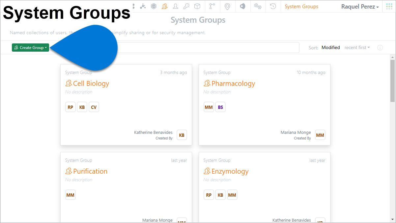Click BS member badge in Pharmacology card
Image resolution: width=396 pixels, height=223 pixels.
click(x=220, y=107)
